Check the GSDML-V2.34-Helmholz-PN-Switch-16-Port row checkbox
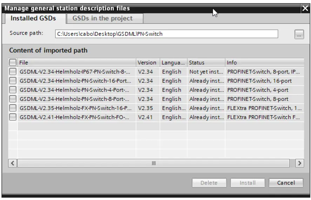 click(x=13, y=81)
